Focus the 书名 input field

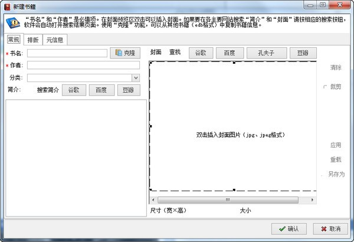tap(67, 53)
